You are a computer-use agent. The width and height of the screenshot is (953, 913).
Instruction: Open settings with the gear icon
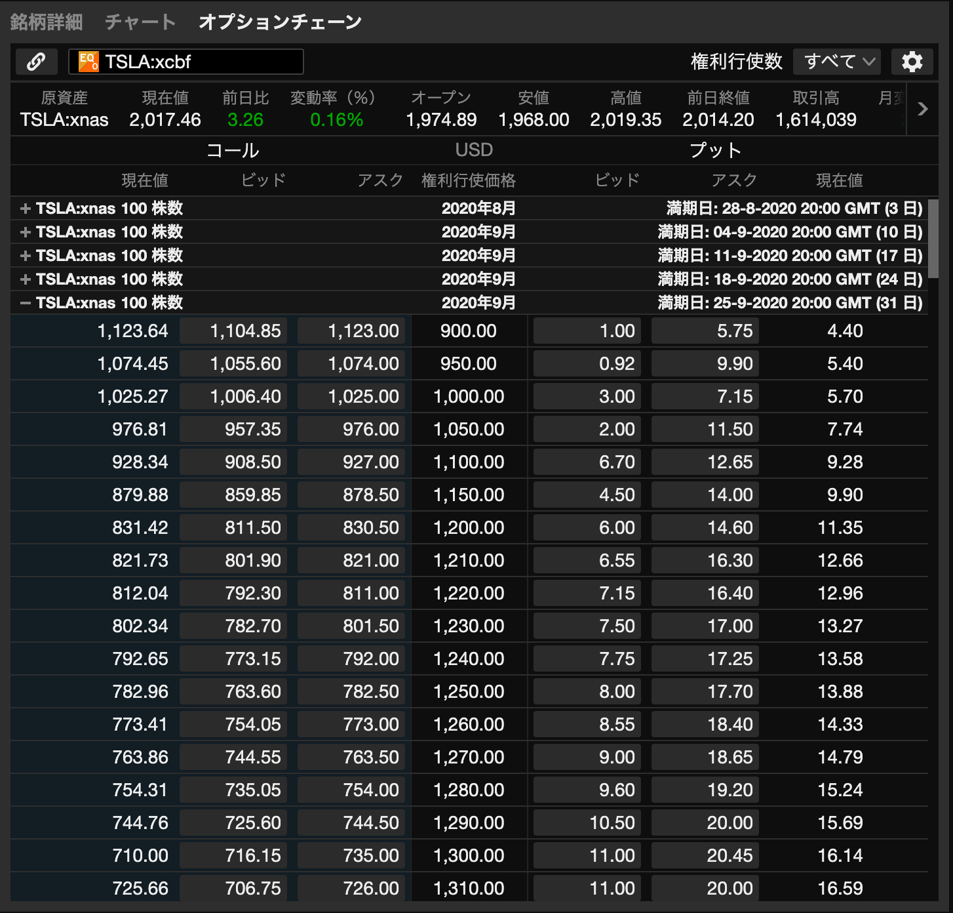pyautogui.click(x=912, y=62)
